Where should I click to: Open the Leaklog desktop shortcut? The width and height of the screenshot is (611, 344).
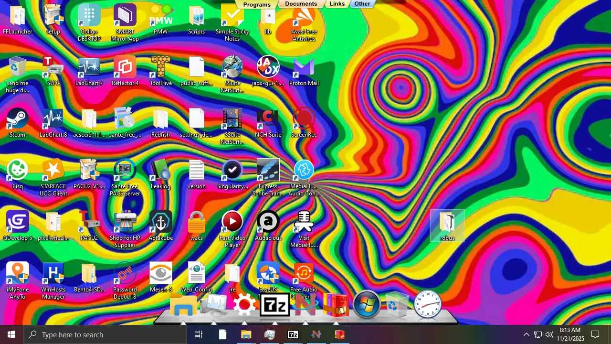(x=161, y=174)
